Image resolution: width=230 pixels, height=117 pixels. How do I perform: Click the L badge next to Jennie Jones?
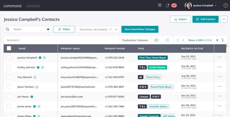[x=34, y=106]
